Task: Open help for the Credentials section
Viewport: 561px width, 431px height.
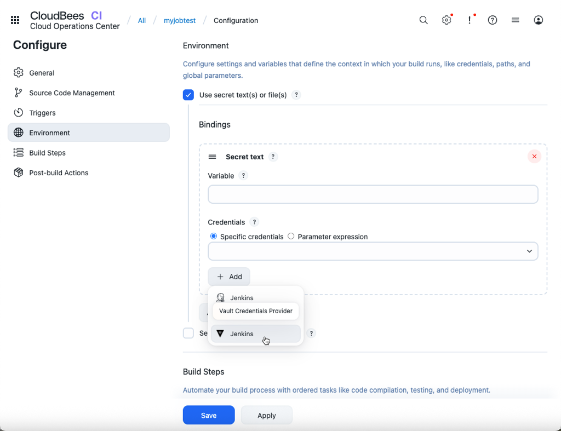Action: pyautogui.click(x=254, y=222)
